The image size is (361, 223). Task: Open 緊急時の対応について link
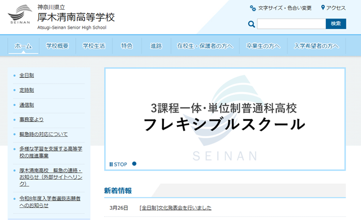[x=43, y=134]
